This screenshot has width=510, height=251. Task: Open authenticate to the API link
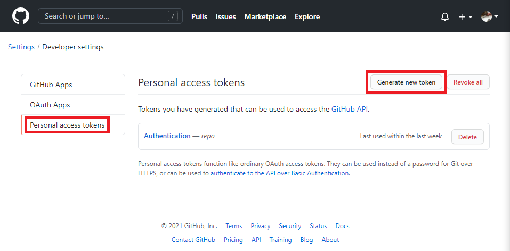point(280,173)
